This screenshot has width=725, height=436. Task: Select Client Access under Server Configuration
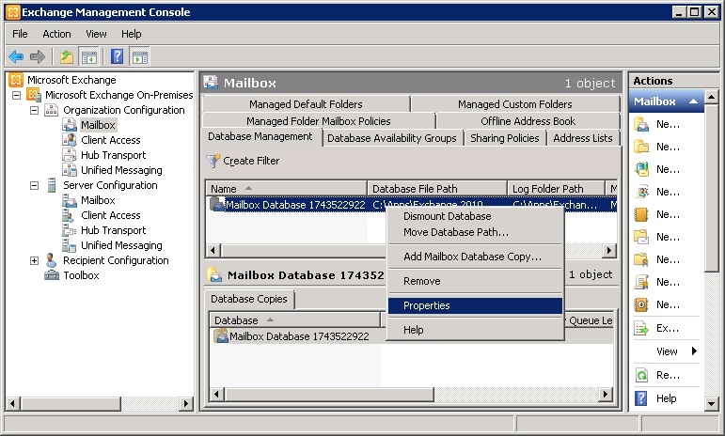click(x=111, y=215)
